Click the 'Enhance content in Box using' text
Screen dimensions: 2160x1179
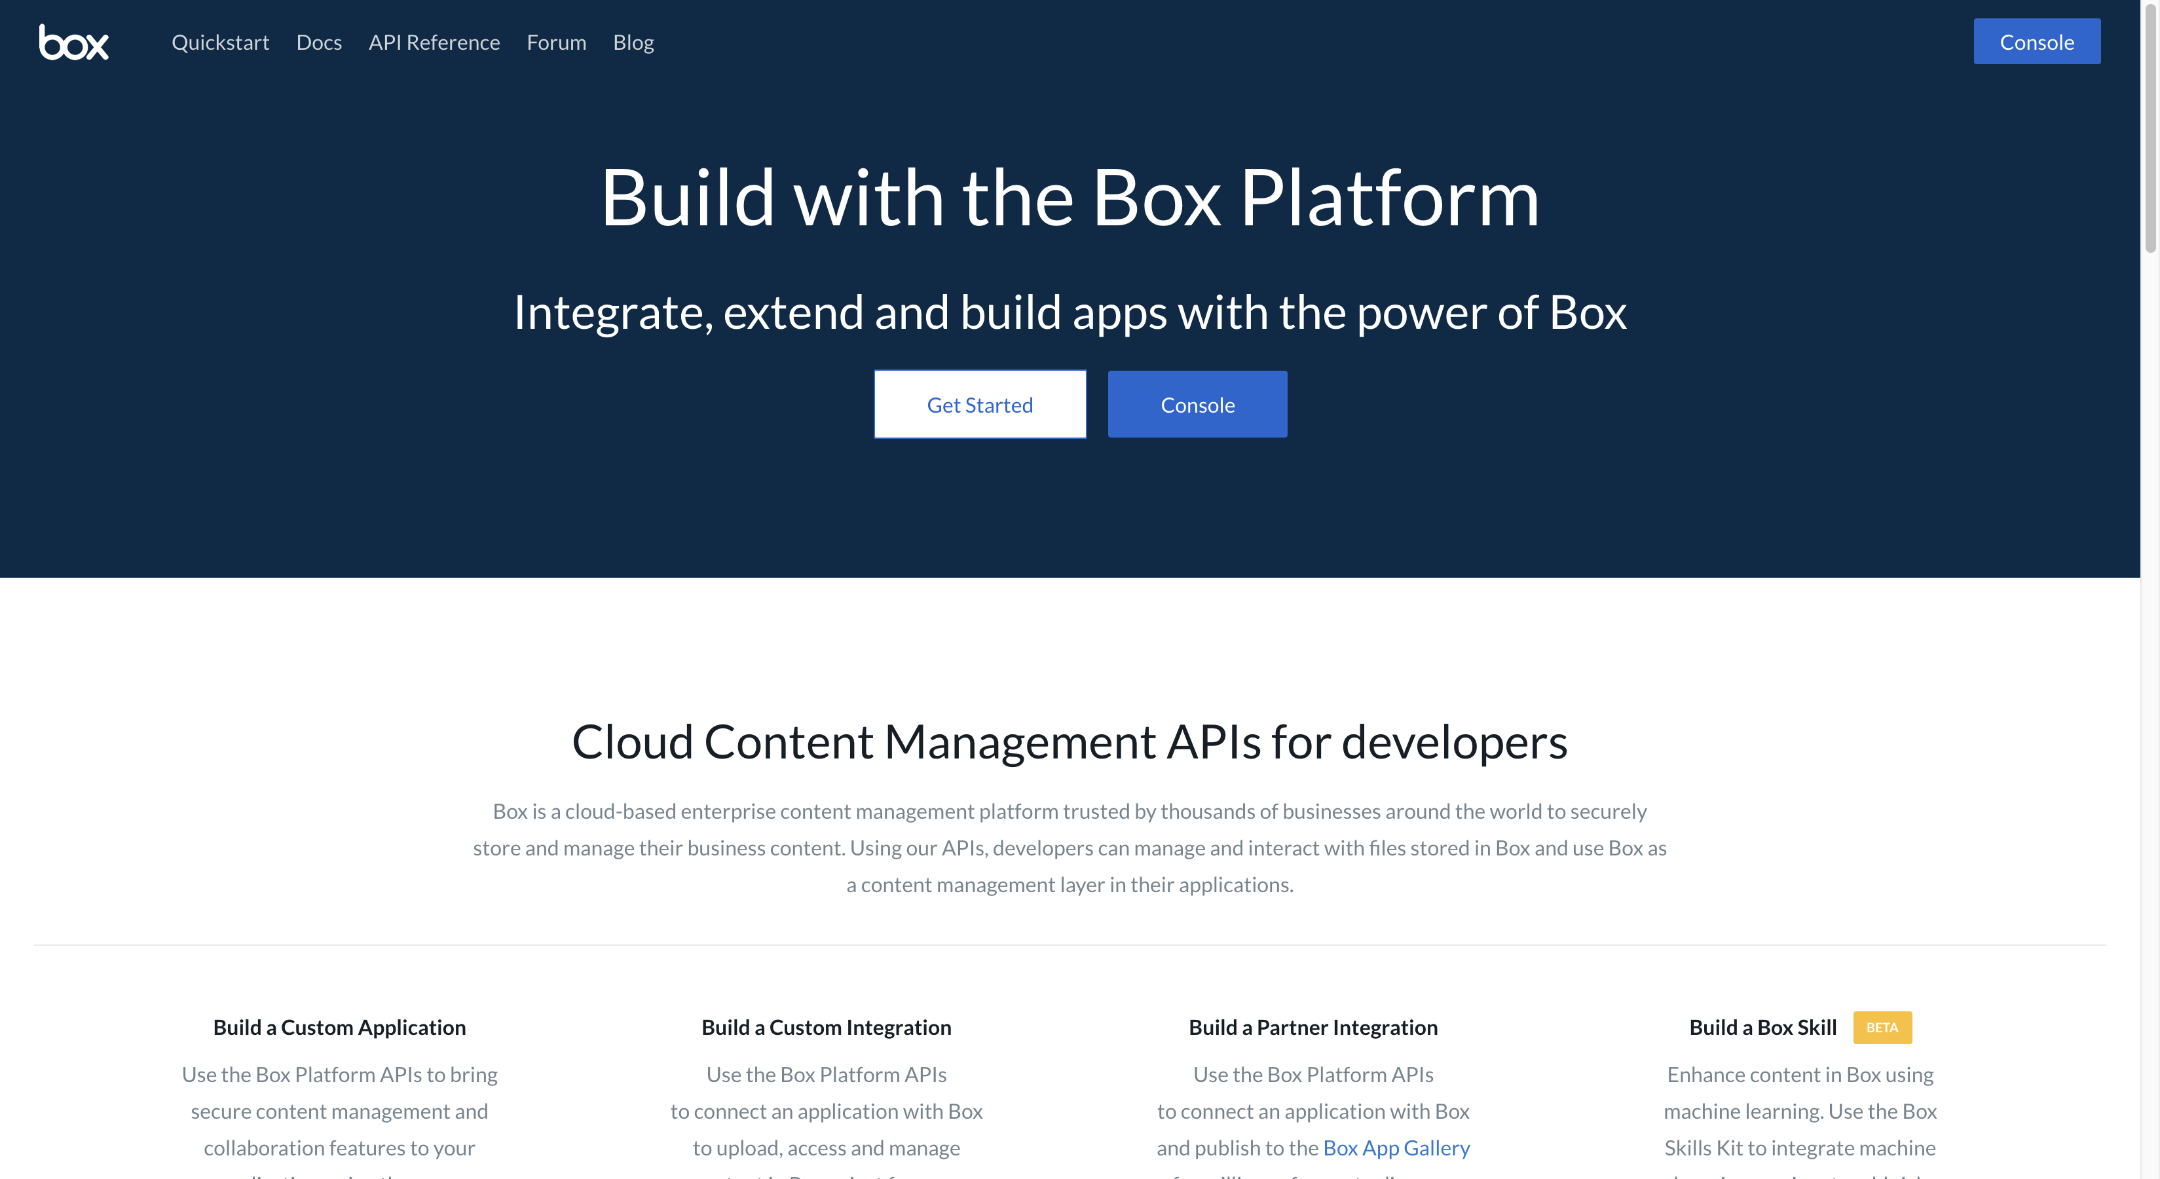[x=1800, y=1074]
